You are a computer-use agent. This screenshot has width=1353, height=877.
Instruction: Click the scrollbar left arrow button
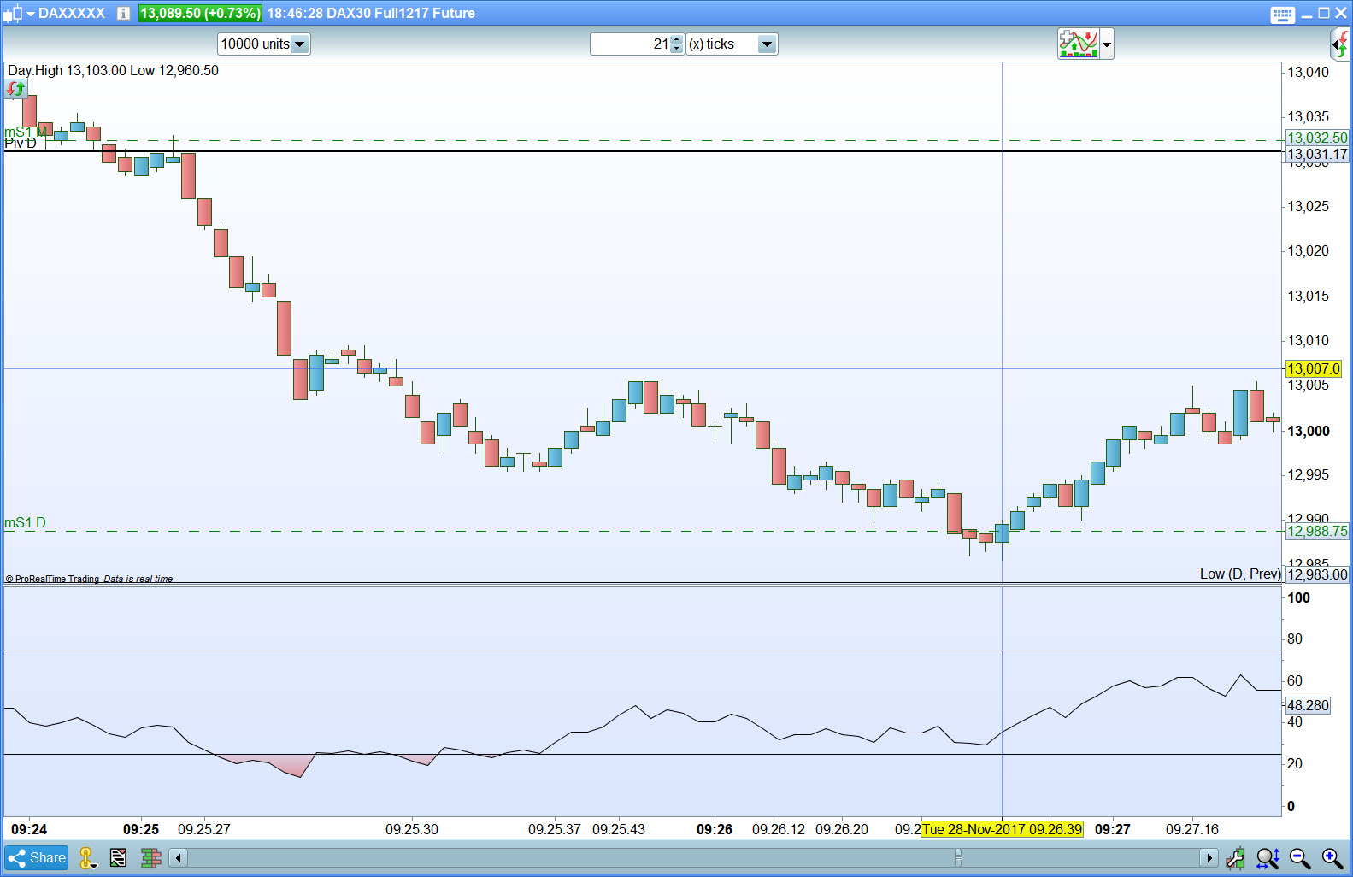click(x=178, y=858)
